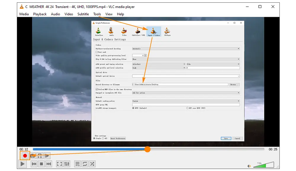This screenshot has height=171, width=296.
Task: Open x264 profile dropdown showing high
Action: (x=159, y=68)
